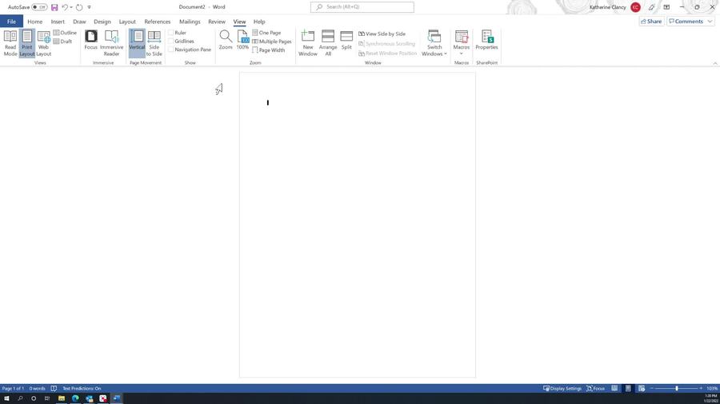The width and height of the screenshot is (720, 404).
Task: Open Windows Start menu
Action: point(6,398)
